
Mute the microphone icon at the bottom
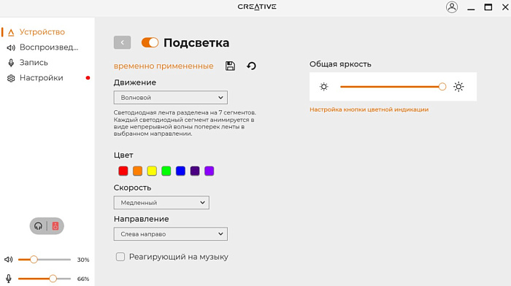point(9,279)
